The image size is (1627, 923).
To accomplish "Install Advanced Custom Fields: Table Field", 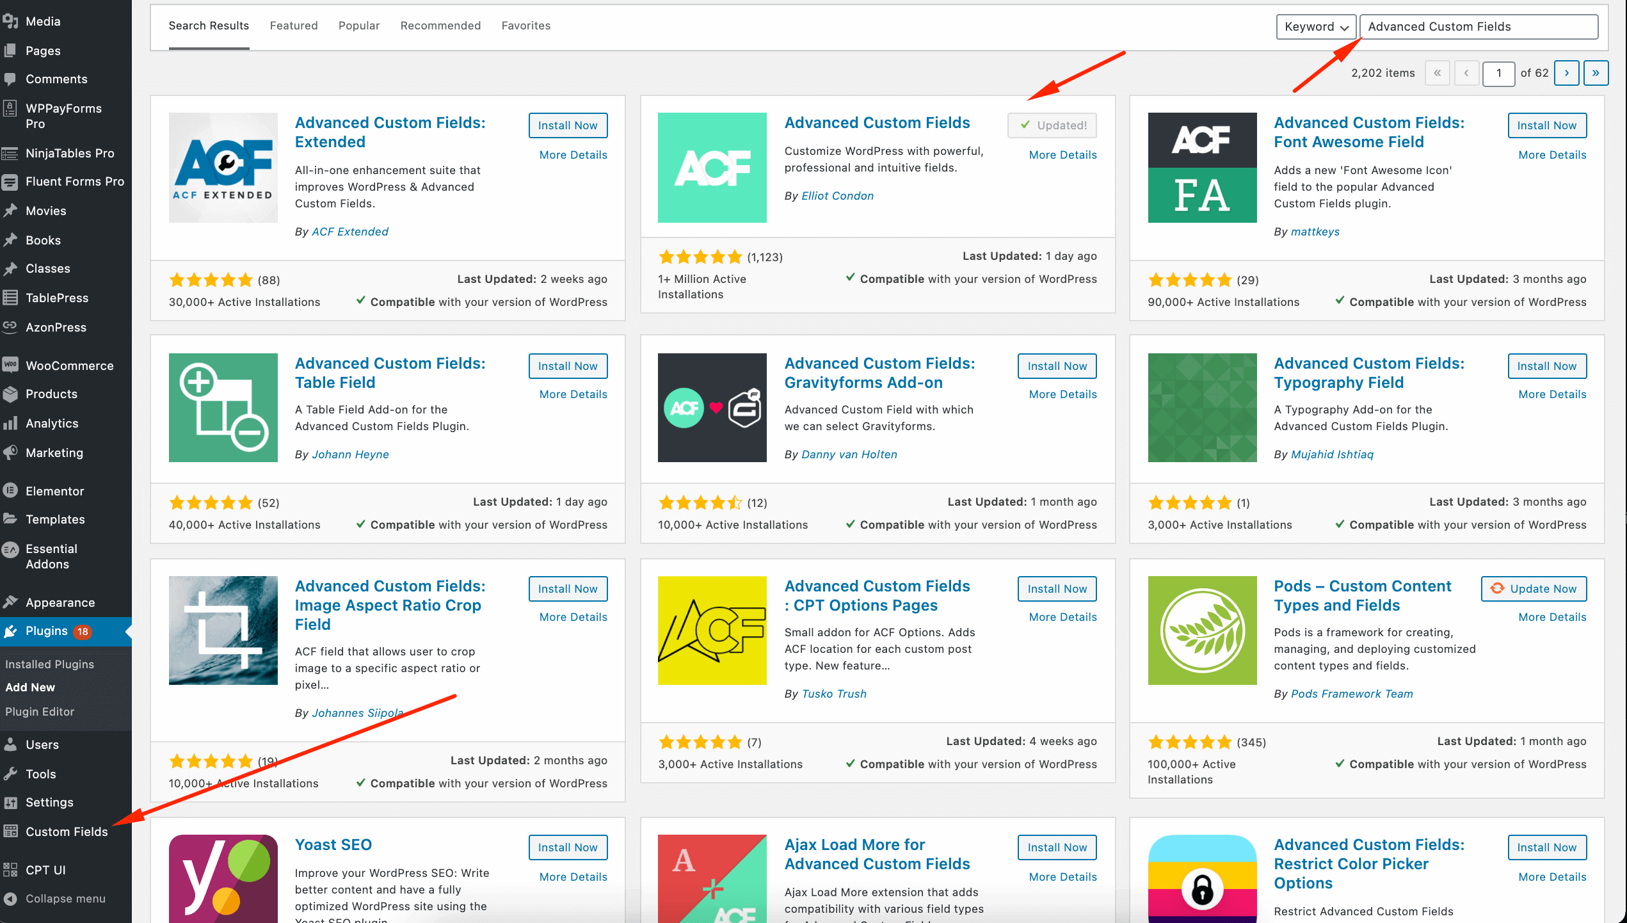I will pos(568,366).
